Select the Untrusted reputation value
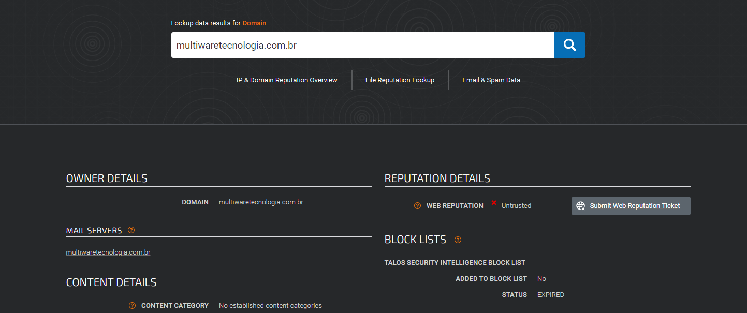747x313 pixels. (516, 206)
